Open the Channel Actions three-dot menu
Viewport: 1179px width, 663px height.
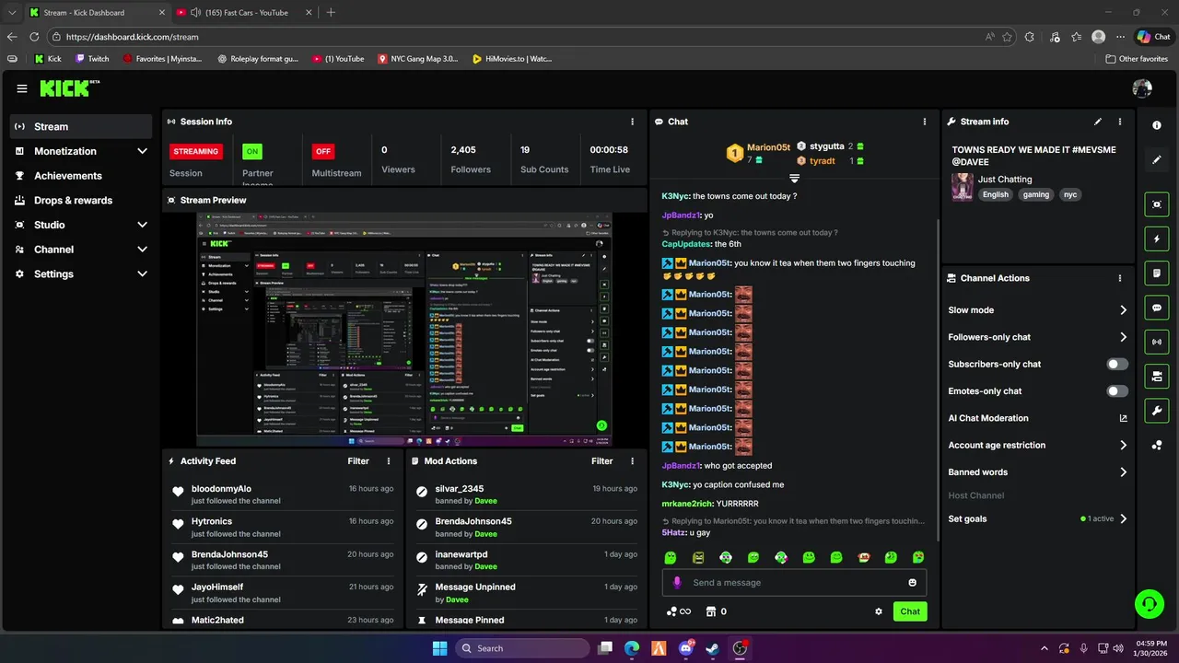[x=1120, y=278]
